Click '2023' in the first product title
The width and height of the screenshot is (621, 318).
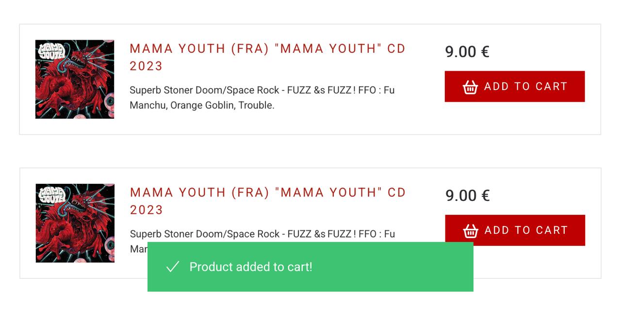pyautogui.click(x=146, y=66)
